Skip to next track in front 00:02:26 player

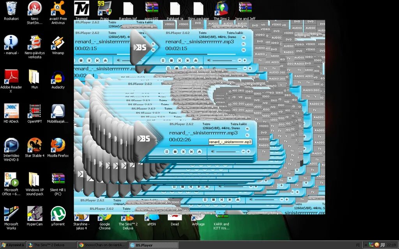pyautogui.click(x=191, y=152)
